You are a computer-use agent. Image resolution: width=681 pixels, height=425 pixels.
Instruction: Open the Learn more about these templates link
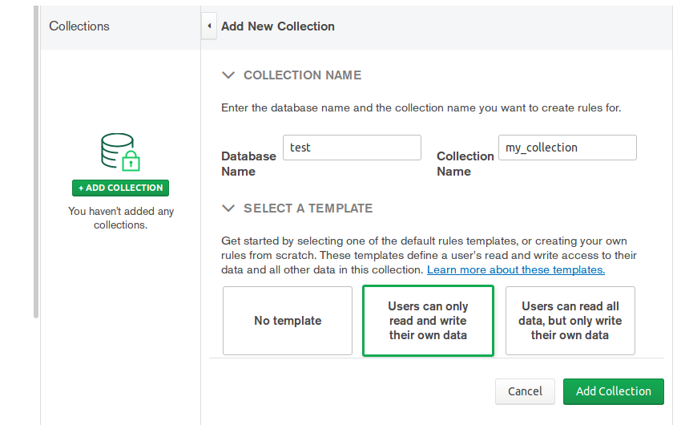click(516, 269)
